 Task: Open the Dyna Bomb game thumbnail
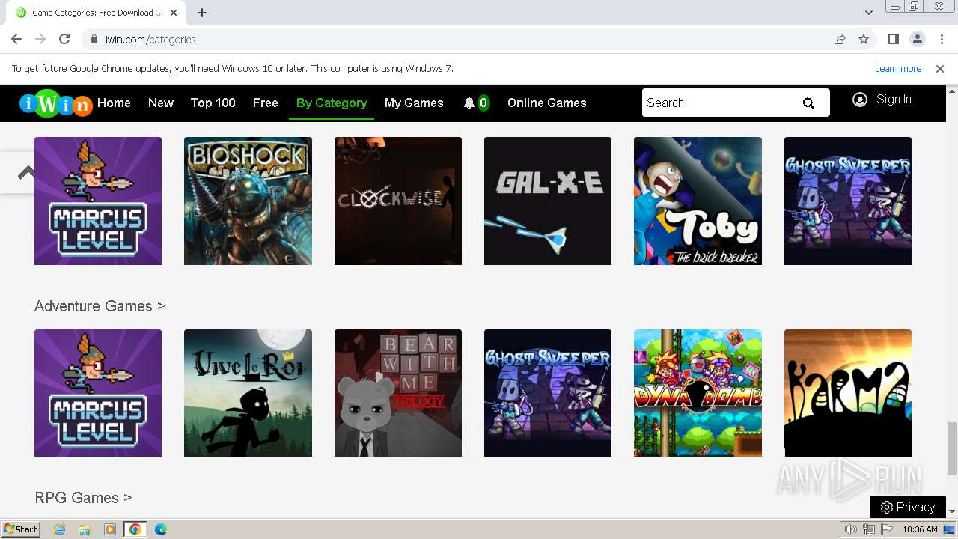pos(698,393)
